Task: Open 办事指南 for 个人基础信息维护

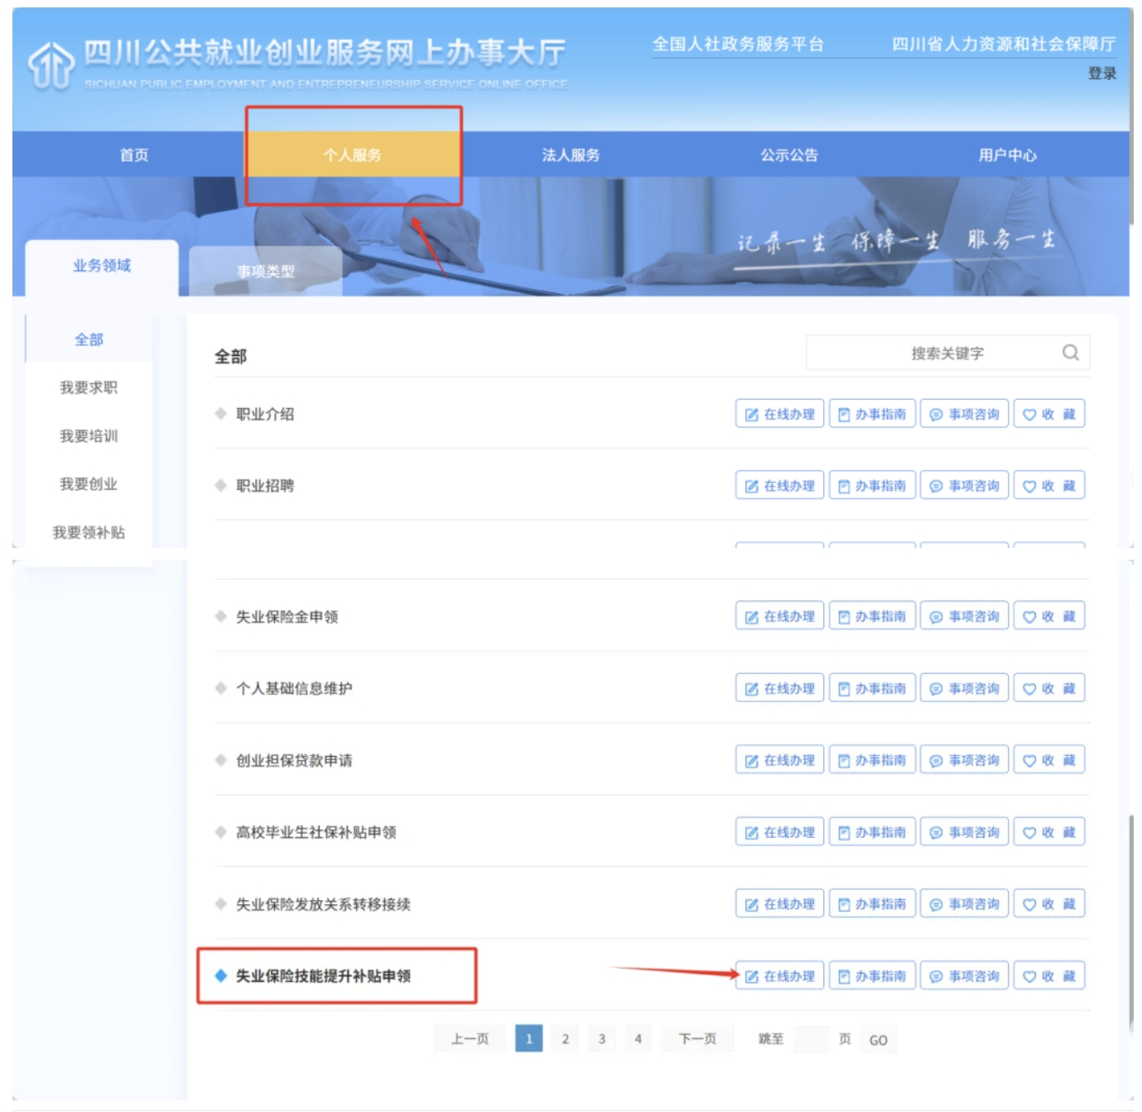Action: (x=872, y=688)
